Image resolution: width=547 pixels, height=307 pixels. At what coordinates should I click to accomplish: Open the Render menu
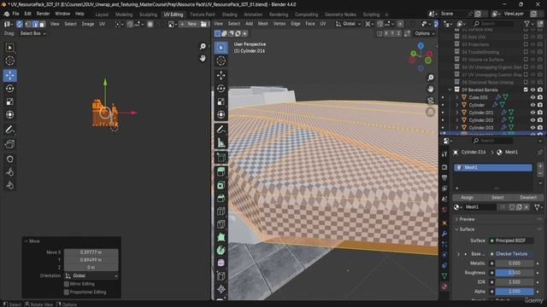coord(44,14)
